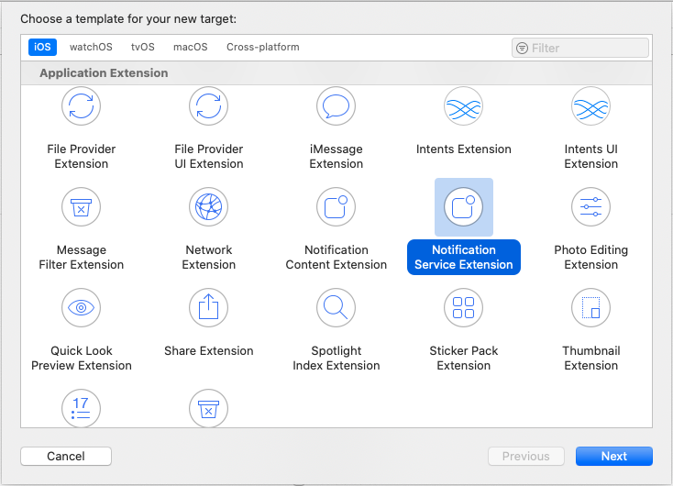Select the File Provider UI Extension icon
This screenshot has height=486, width=673.
pyautogui.click(x=209, y=106)
